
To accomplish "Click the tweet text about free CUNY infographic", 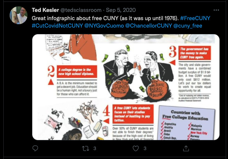I will tap(105, 18).
